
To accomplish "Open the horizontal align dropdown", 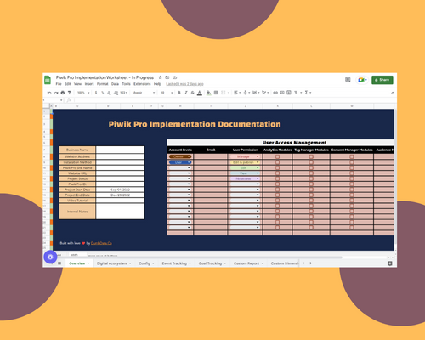I will click(237, 93).
